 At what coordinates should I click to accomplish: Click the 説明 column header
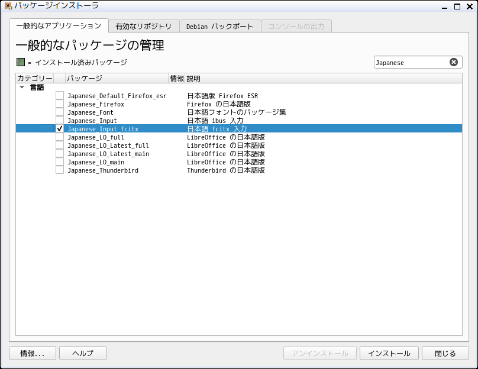[x=324, y=78]
